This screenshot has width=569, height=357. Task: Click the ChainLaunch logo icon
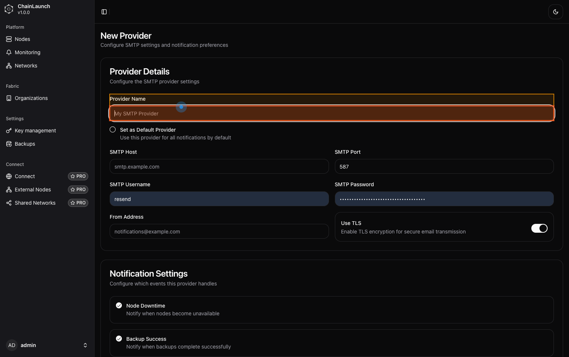coord(9,9)
